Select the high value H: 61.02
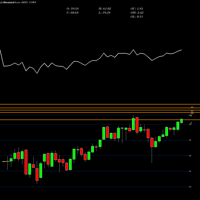Image resolution: width=200 pixels, height=200 pixels. point(105,9)
